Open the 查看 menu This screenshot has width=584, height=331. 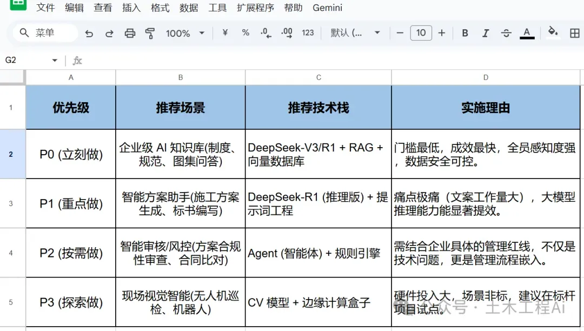pos(103,8)
